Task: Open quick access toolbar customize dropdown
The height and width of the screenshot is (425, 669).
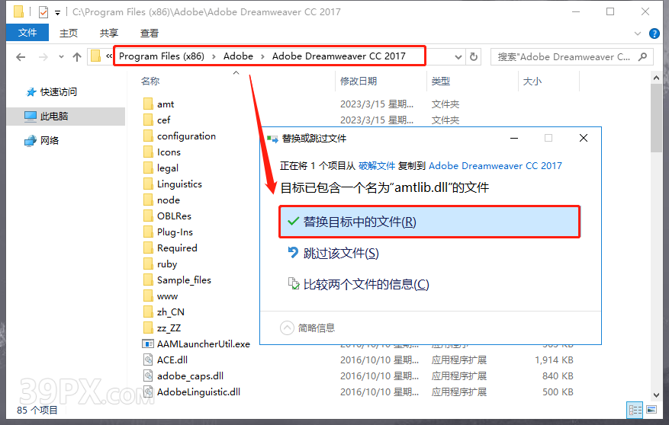Action: tap(57, 13)
